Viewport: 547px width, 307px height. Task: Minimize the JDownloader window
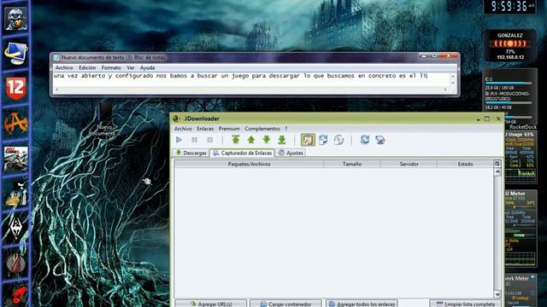478,119
